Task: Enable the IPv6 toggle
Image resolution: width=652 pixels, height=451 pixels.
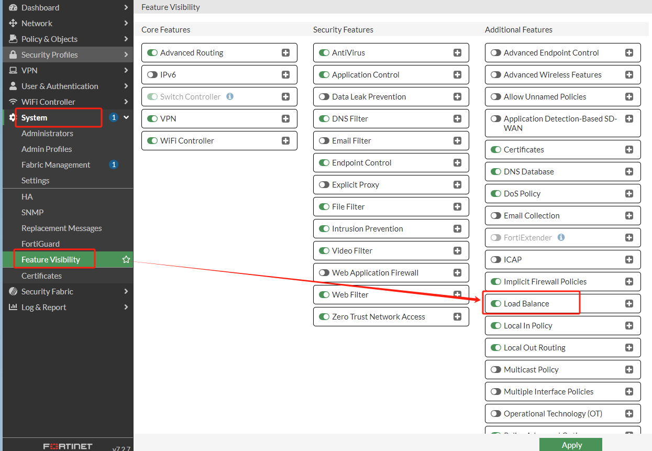Action: coord(152,75)
